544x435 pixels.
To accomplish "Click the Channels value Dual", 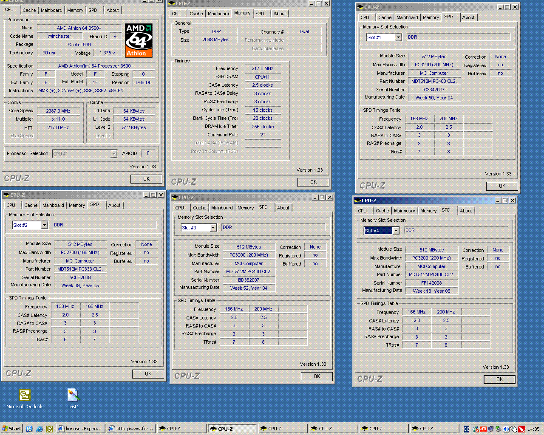I will tap(304, 31).
